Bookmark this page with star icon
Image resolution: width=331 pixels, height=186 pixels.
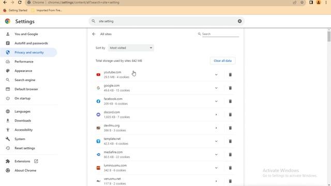coord(302,2)
